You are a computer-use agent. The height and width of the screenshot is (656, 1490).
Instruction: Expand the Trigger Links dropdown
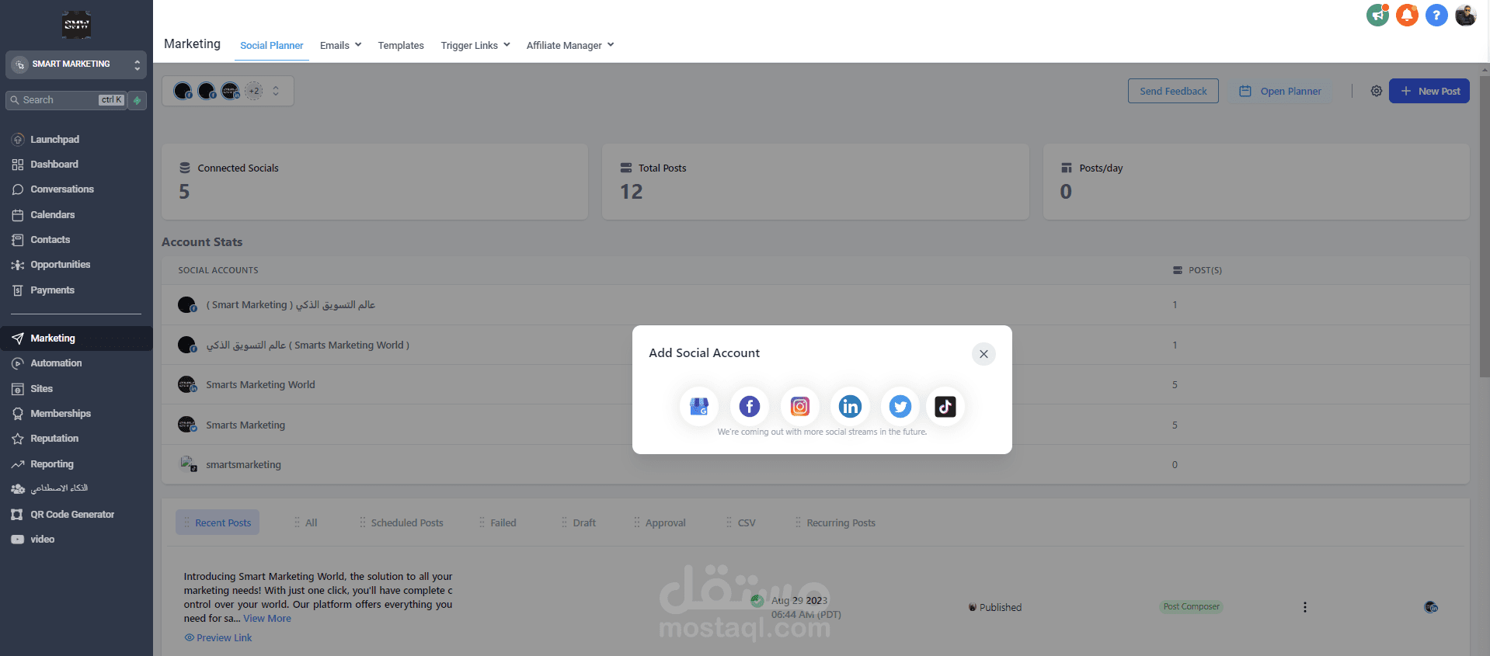475,45
